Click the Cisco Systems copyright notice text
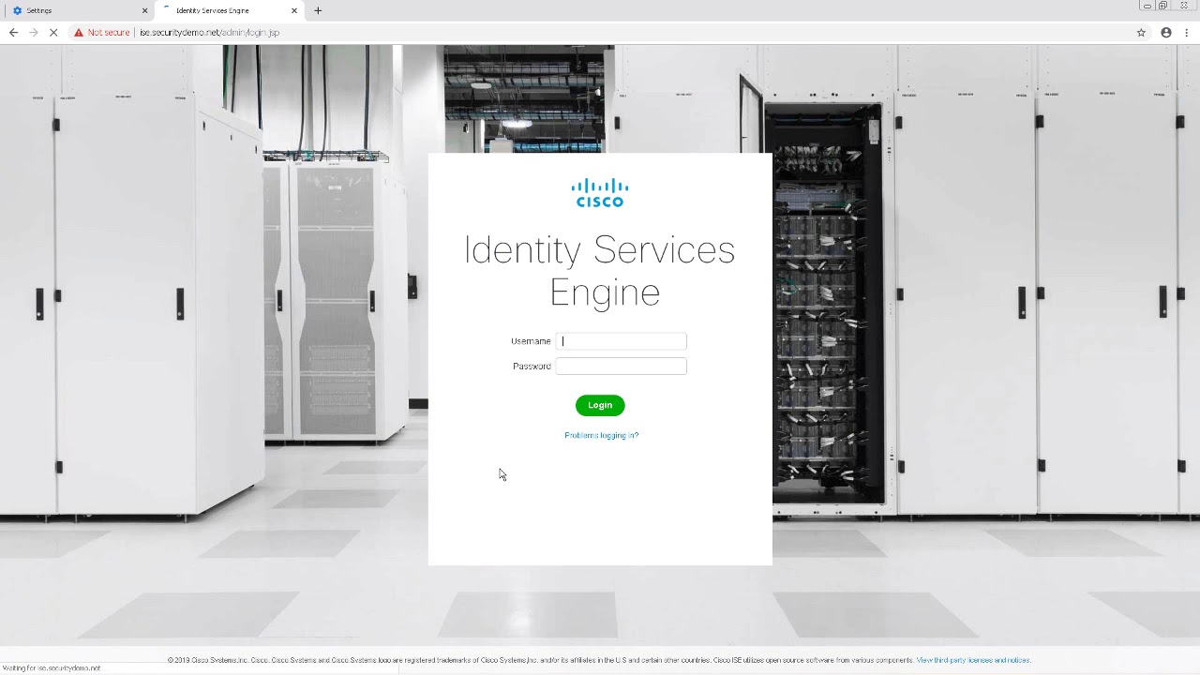 point(541,660)
